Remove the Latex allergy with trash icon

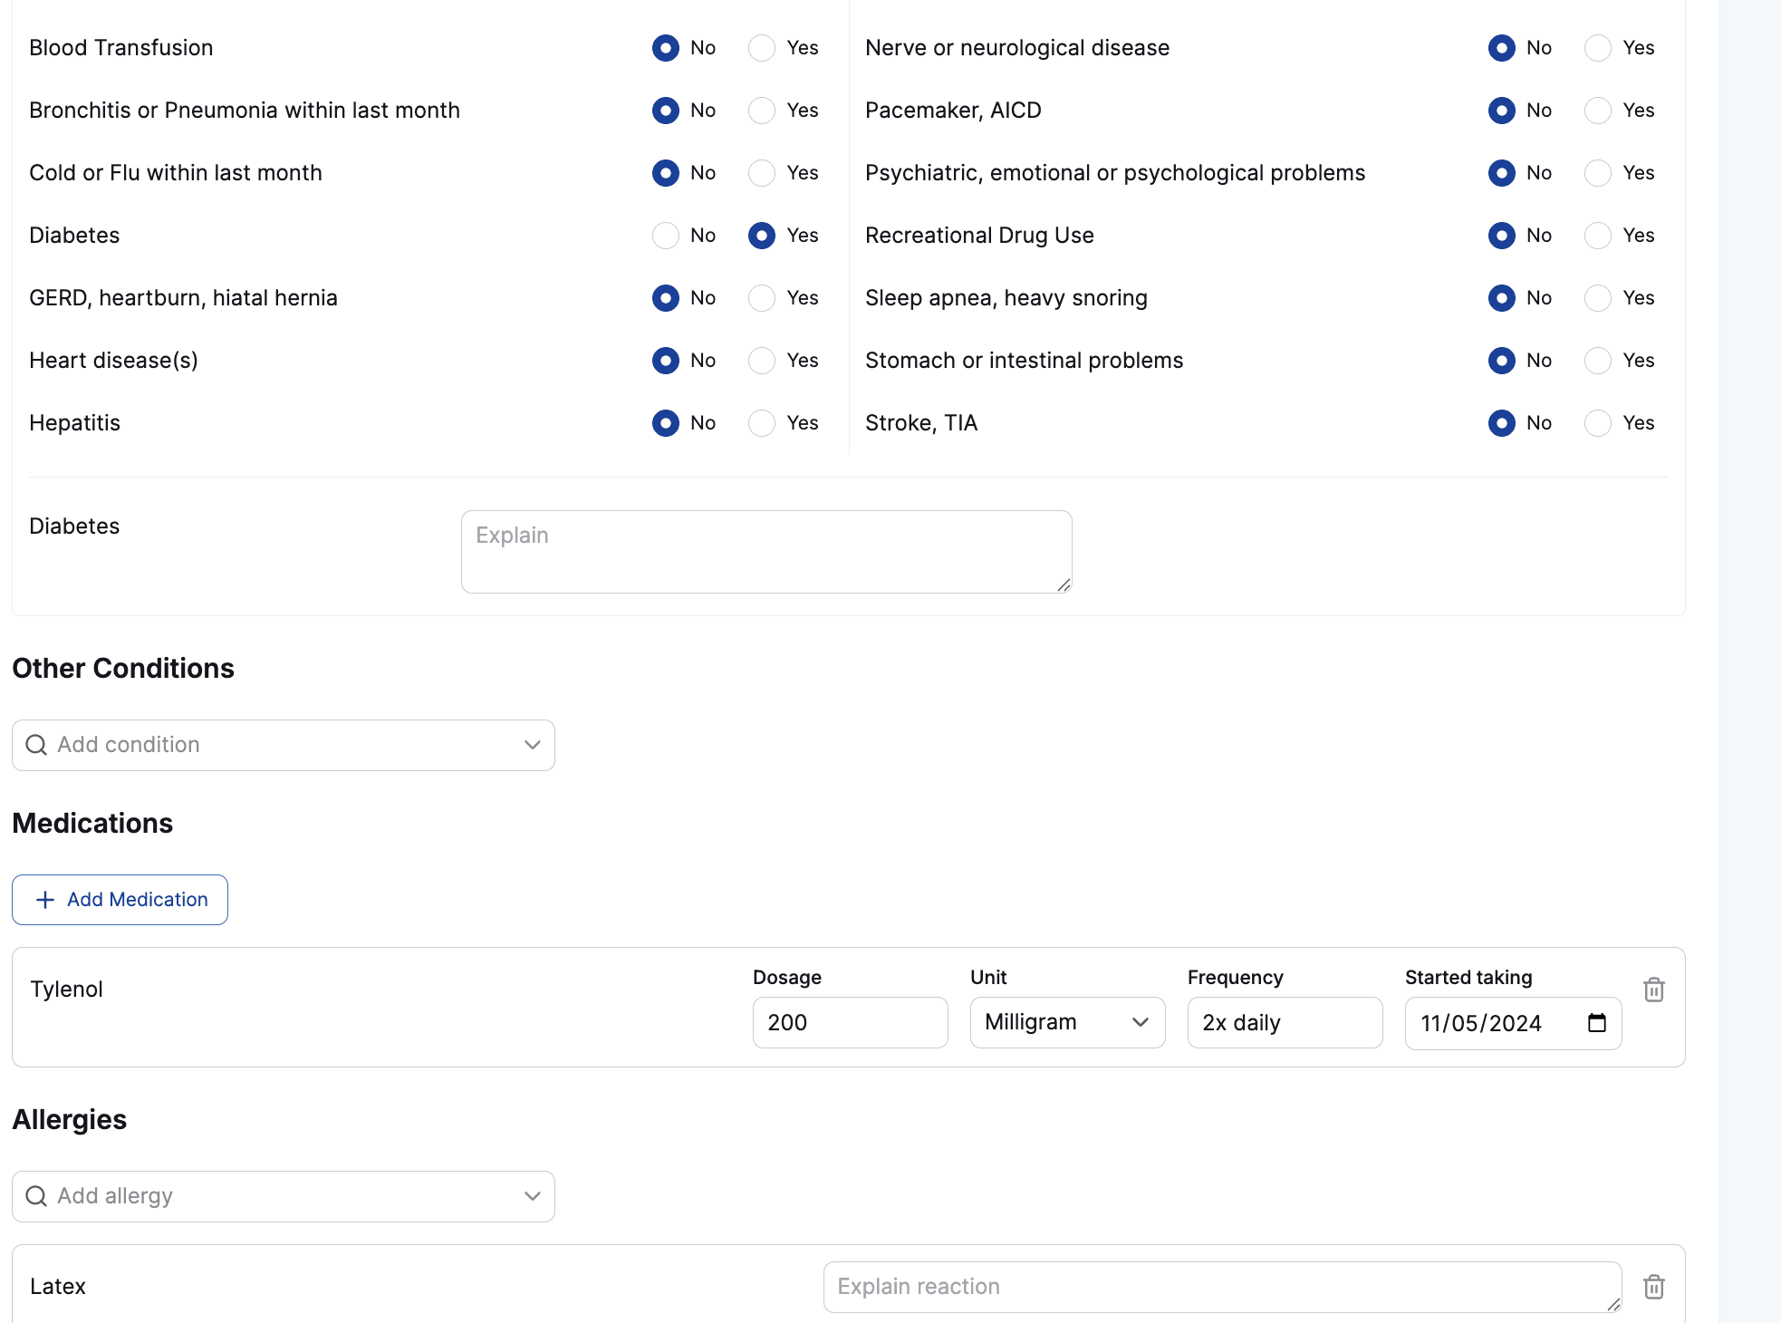(1653, 1287)
